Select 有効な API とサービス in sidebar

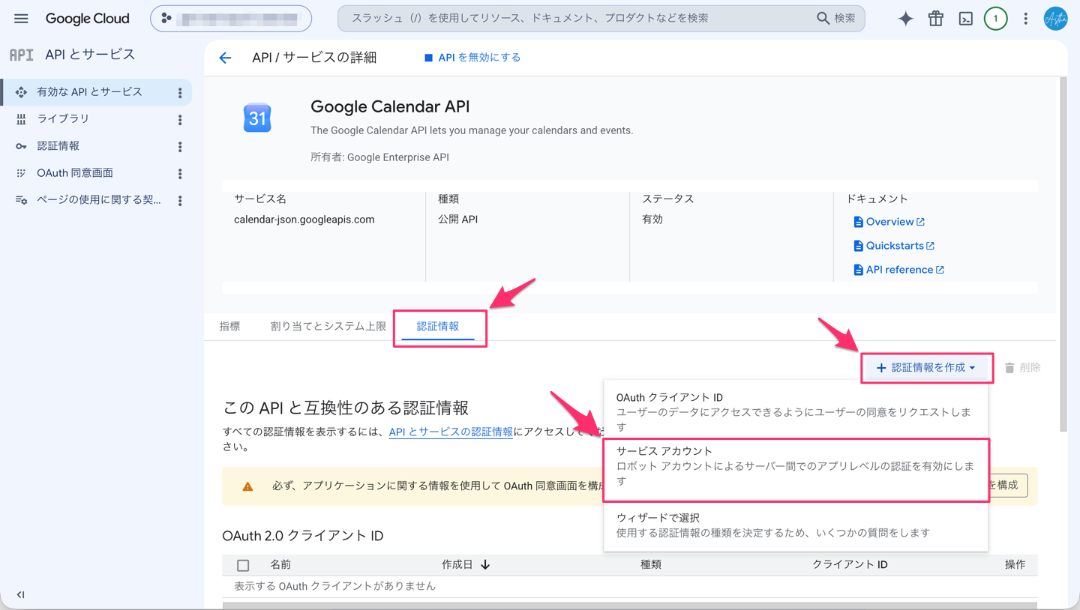pos(89,91)
